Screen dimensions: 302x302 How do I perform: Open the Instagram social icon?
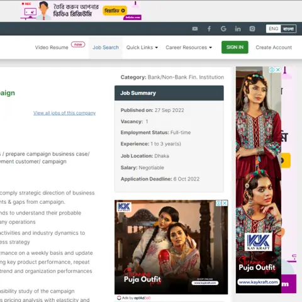(252, 29)
